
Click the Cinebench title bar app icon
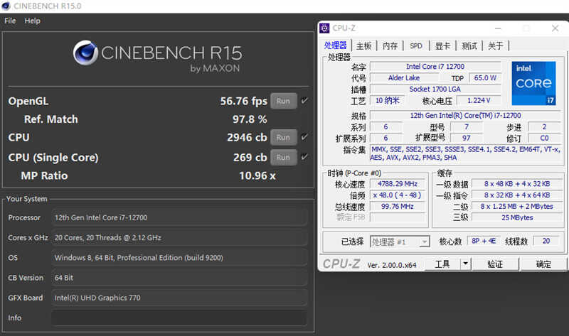click(6, 6)
